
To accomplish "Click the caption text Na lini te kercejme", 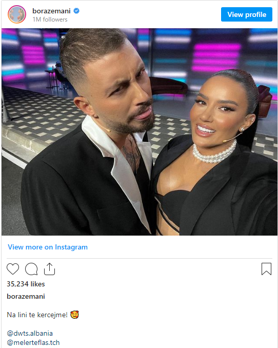I will [37, 315].
